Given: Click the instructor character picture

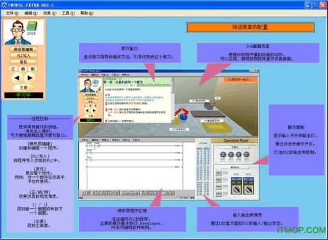Looking at the screenshot, I should 18,32.
